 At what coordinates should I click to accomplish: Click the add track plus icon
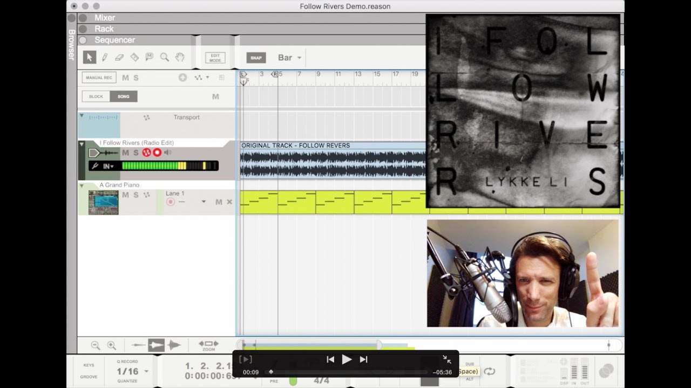(x=182, y=78)
